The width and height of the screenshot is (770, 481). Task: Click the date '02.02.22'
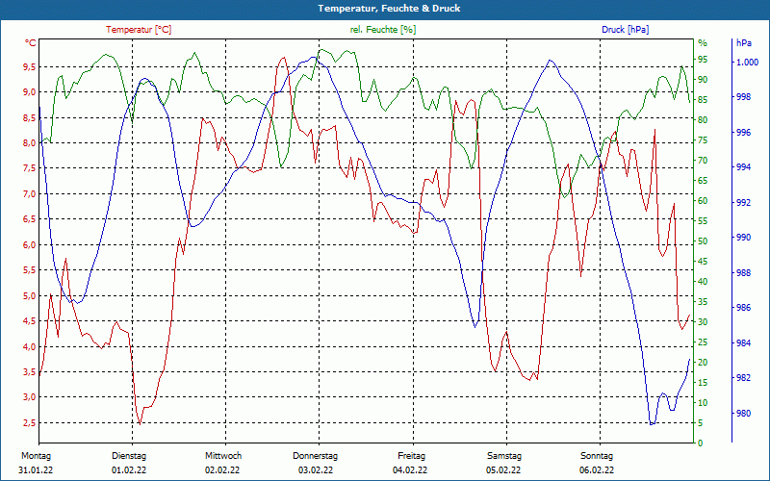(x=222, y=470)
